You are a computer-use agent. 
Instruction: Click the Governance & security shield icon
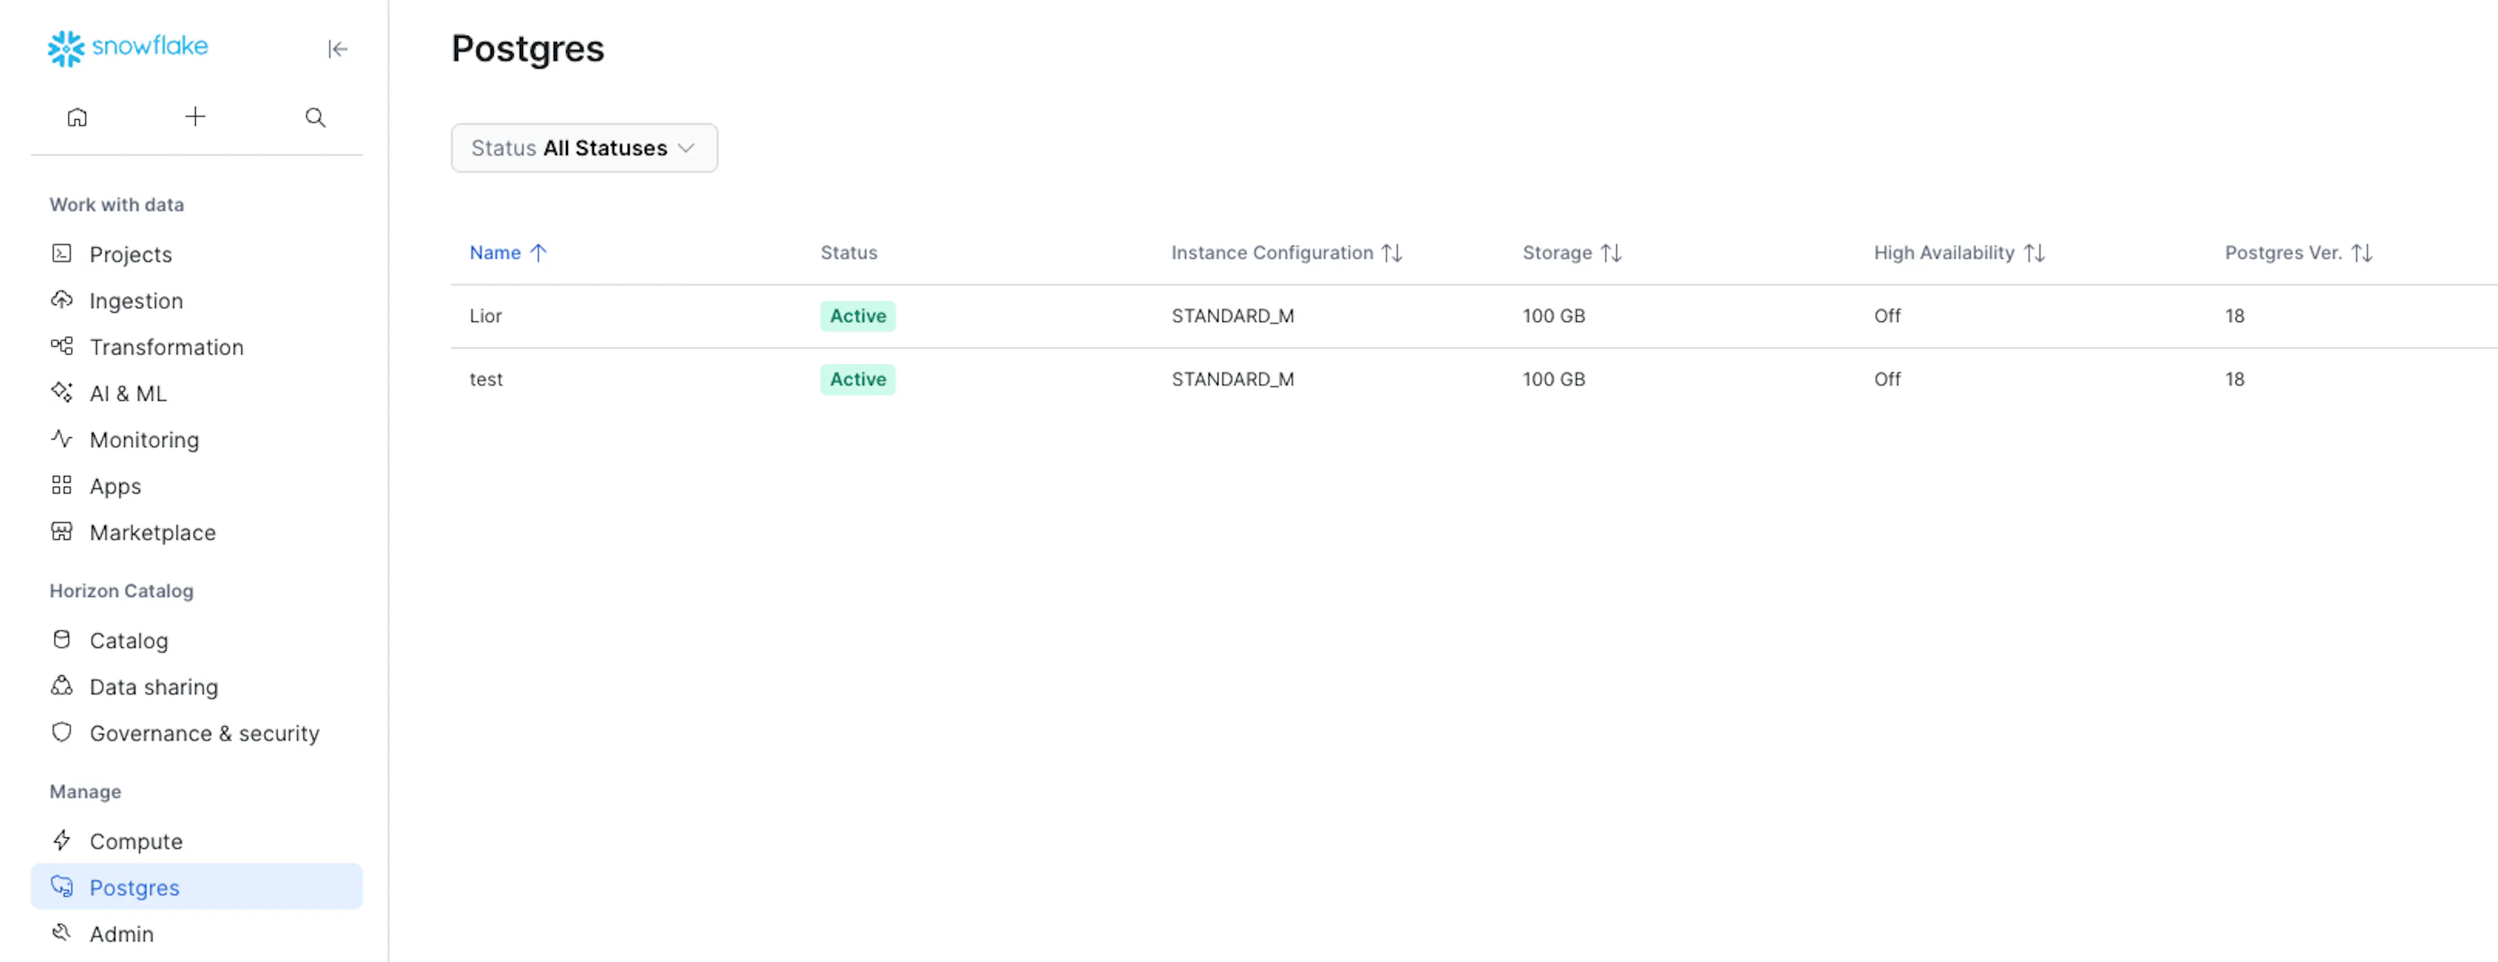pyautogui.click(x=62, y=732)
